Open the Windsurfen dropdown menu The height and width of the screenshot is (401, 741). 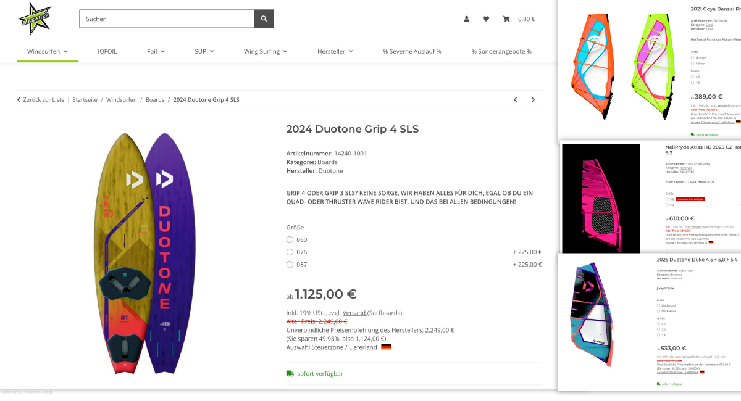click(47, 52)
